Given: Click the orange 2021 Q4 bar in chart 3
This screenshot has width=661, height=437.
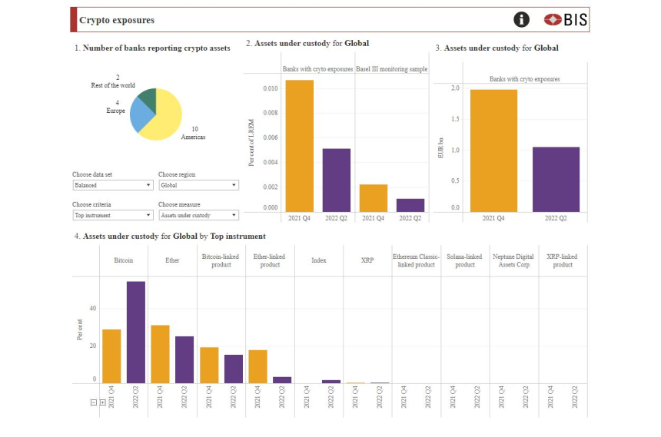Looking at the screenshot, I should 493,150.
